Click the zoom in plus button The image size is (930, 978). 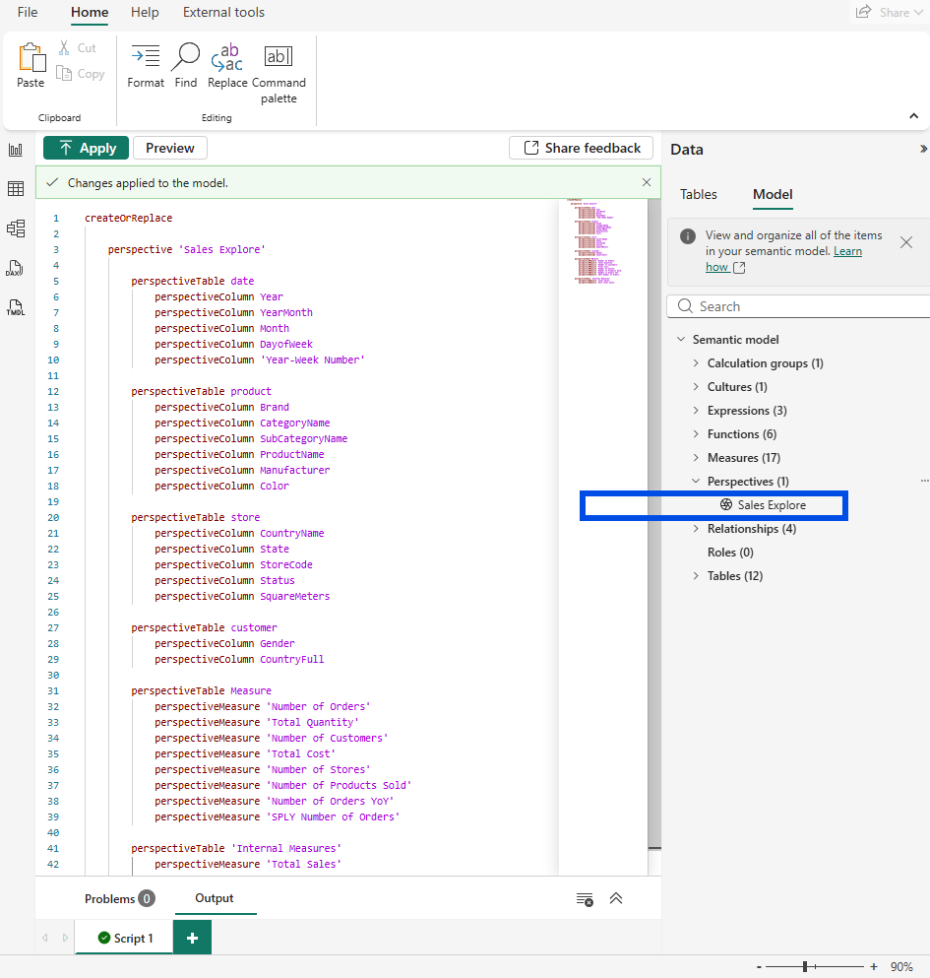pyautogui.click(x=873, y=967)
